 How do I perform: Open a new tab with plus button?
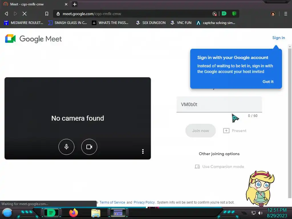pos(75,4)
